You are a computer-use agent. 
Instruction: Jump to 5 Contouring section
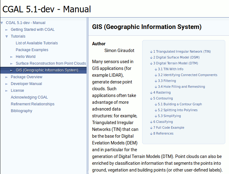point(163,98)
